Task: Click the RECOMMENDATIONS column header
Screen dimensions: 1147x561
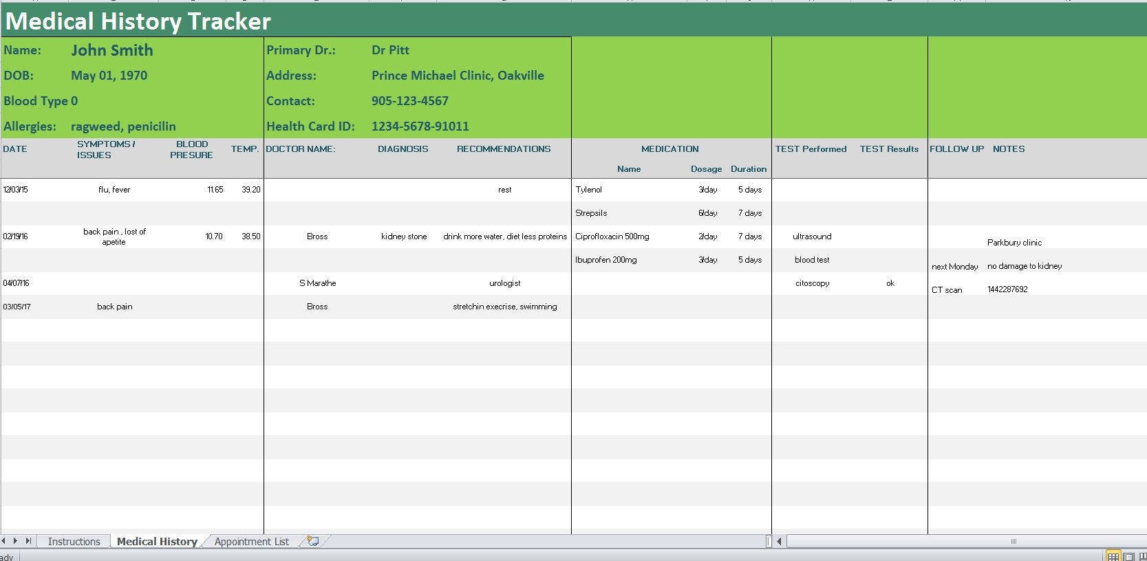Action: (x=504, y=149)
